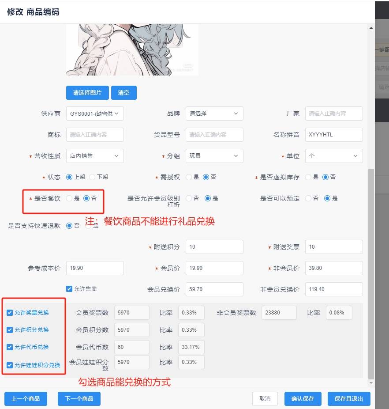Click the vertical scrollbar thumb
The image size is (389, 409).
tap(371, 274)
